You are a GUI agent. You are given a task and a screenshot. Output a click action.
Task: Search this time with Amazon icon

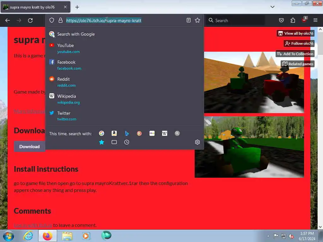click(x=114, y=133)
